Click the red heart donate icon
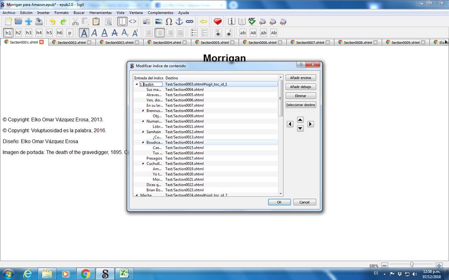Screen dimensions: 449x280 [217, 21]
